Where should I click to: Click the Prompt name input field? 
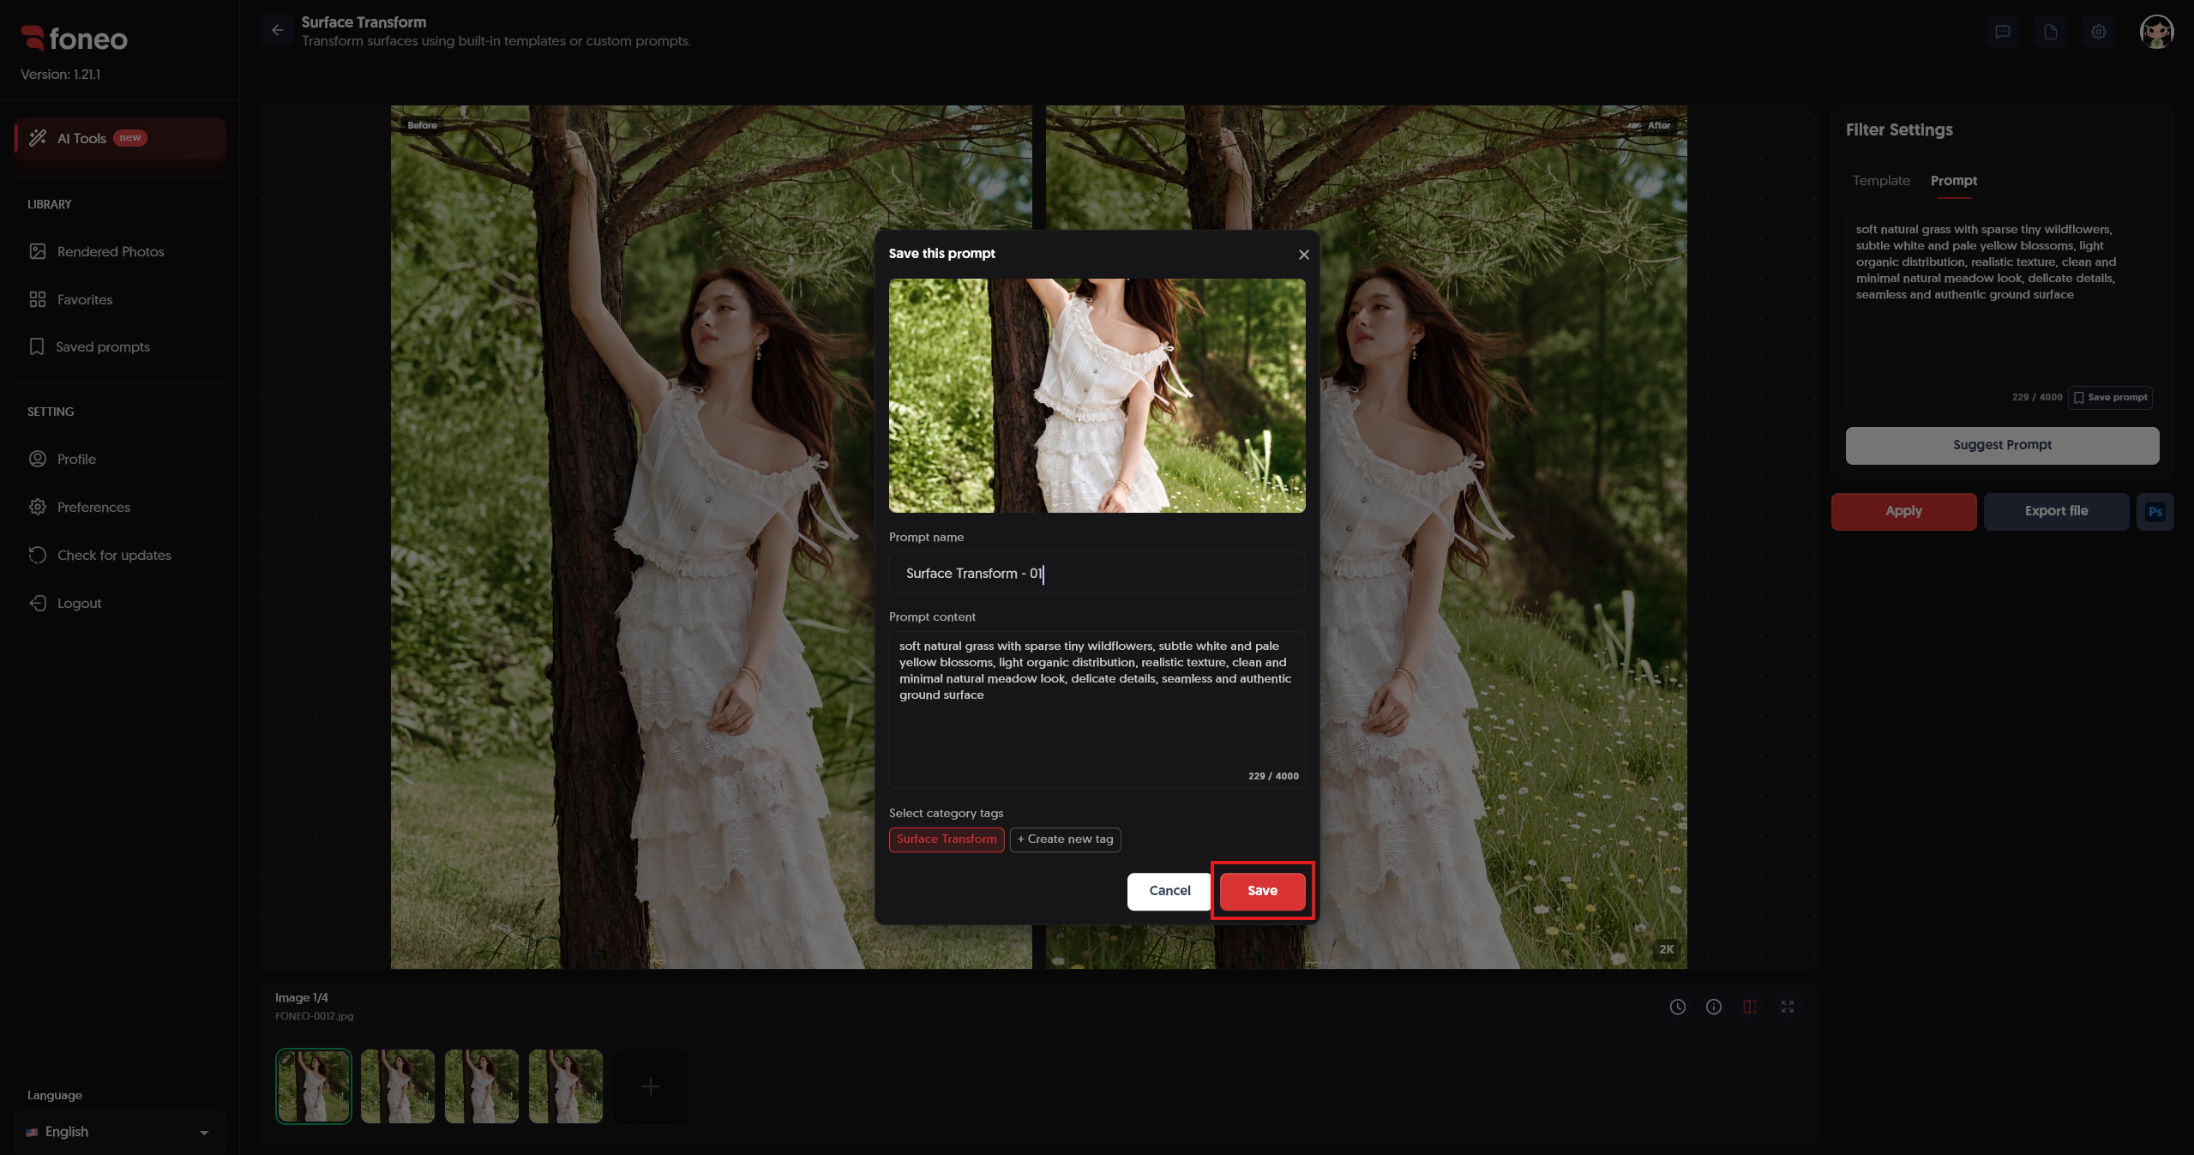(1097, 573)
